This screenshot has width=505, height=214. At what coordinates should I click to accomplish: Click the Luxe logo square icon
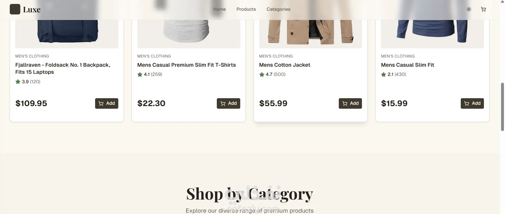click(15, 9)
